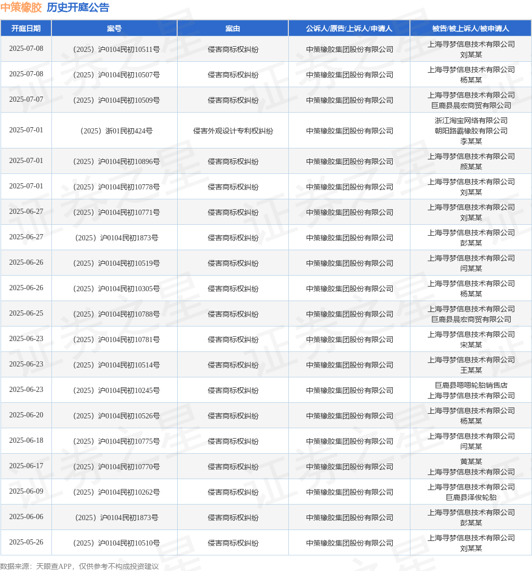
Task: Click defendant name 颜某某
Action: click(x=471, y=167)
